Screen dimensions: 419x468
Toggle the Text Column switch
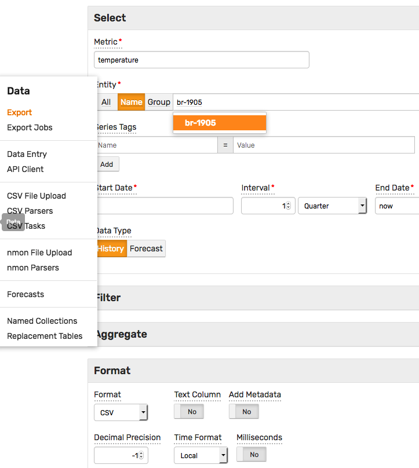tap(189, 411)
